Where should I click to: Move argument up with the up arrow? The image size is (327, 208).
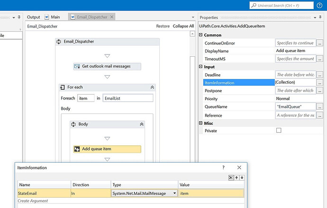(236, 178)
